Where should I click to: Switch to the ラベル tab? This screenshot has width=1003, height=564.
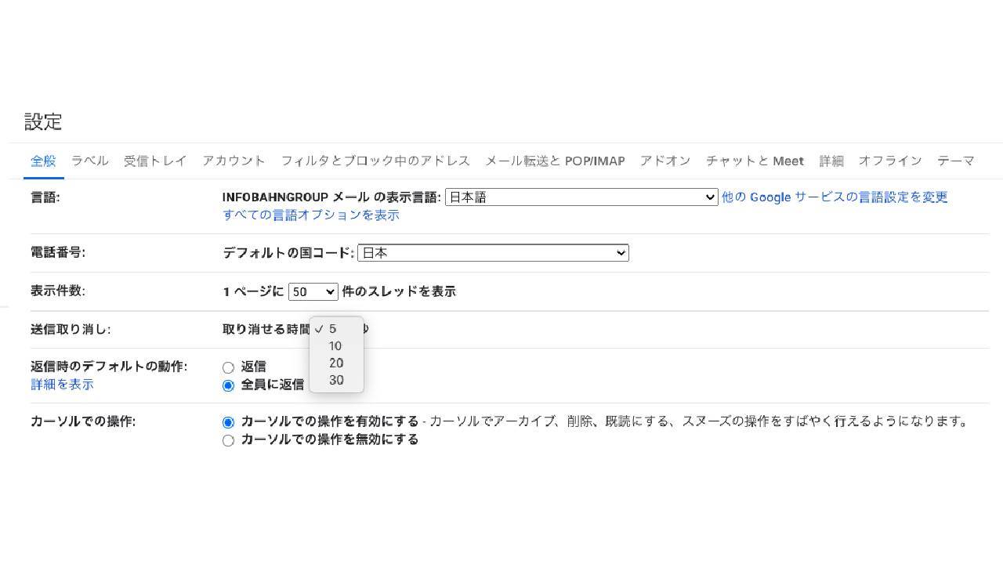pyautogui.click(x=89, y=161)
